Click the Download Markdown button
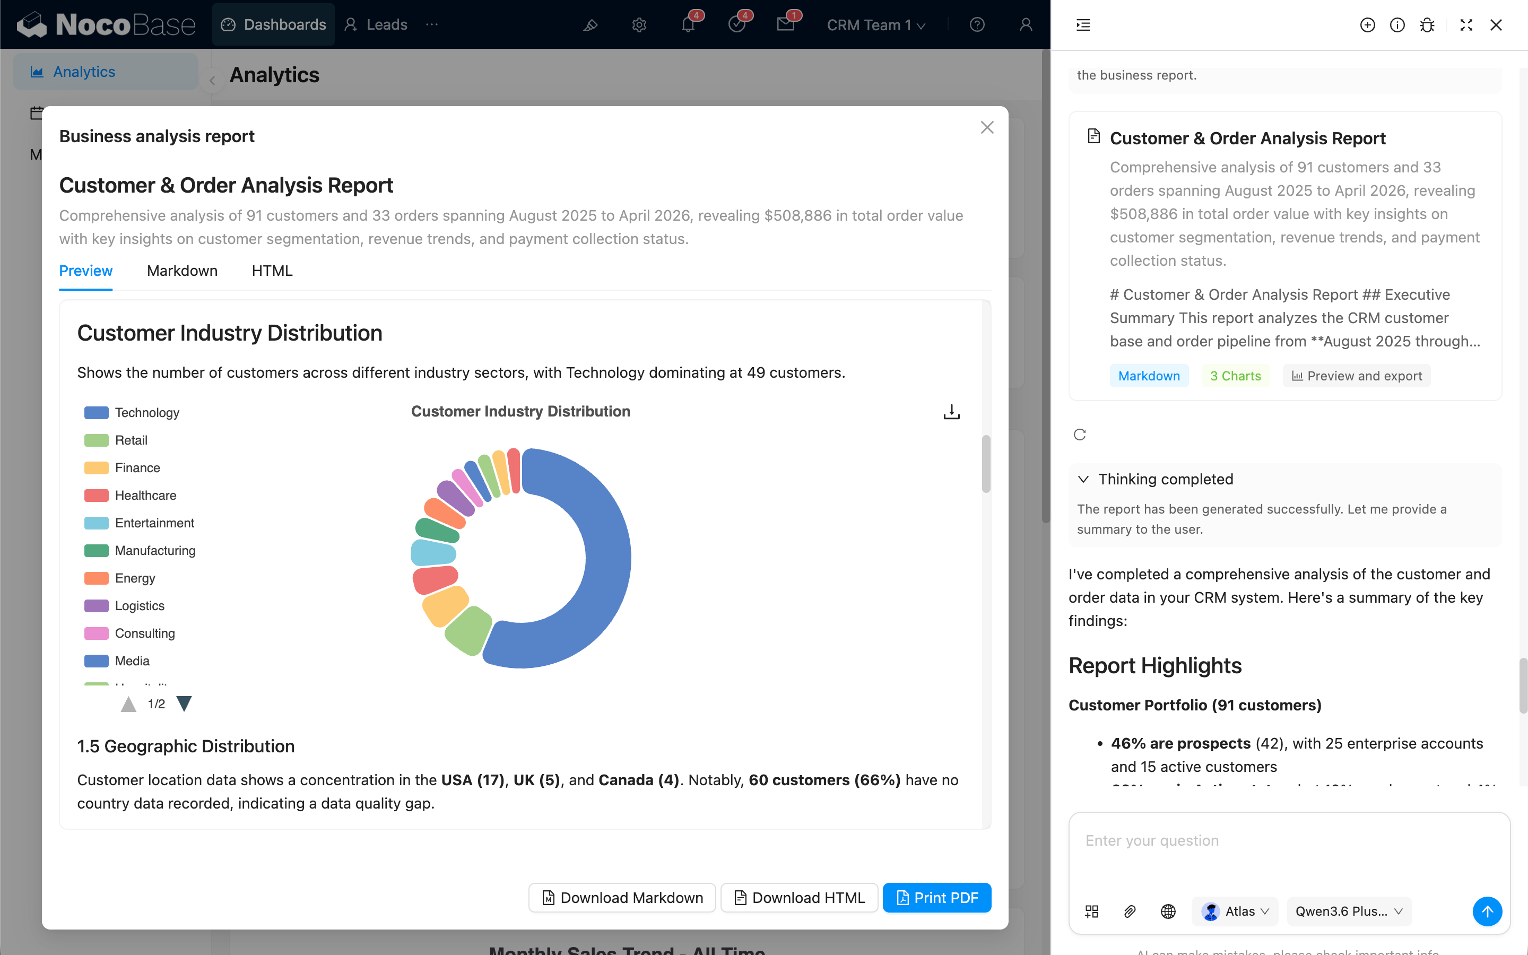 coord(622,898)
